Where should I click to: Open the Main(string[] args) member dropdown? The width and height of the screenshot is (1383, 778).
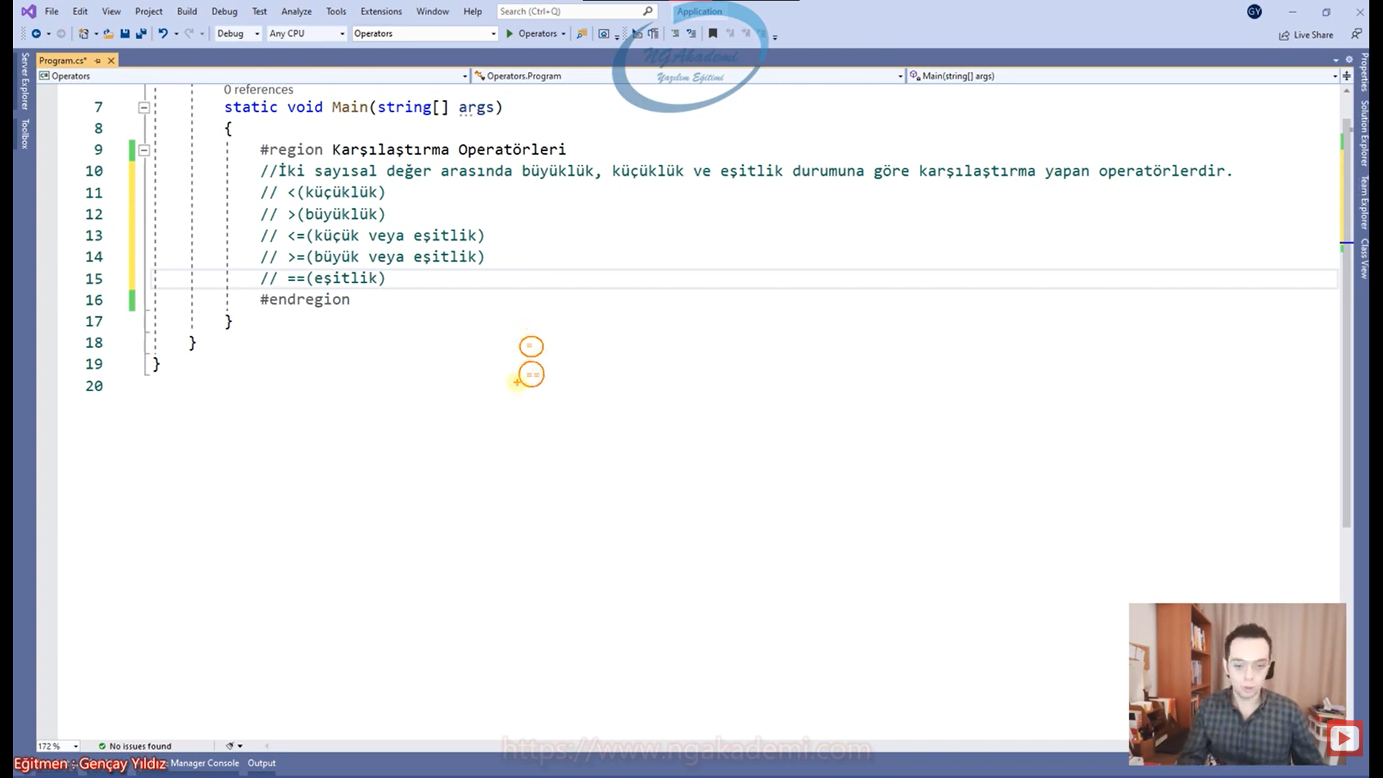(1123, 76)
